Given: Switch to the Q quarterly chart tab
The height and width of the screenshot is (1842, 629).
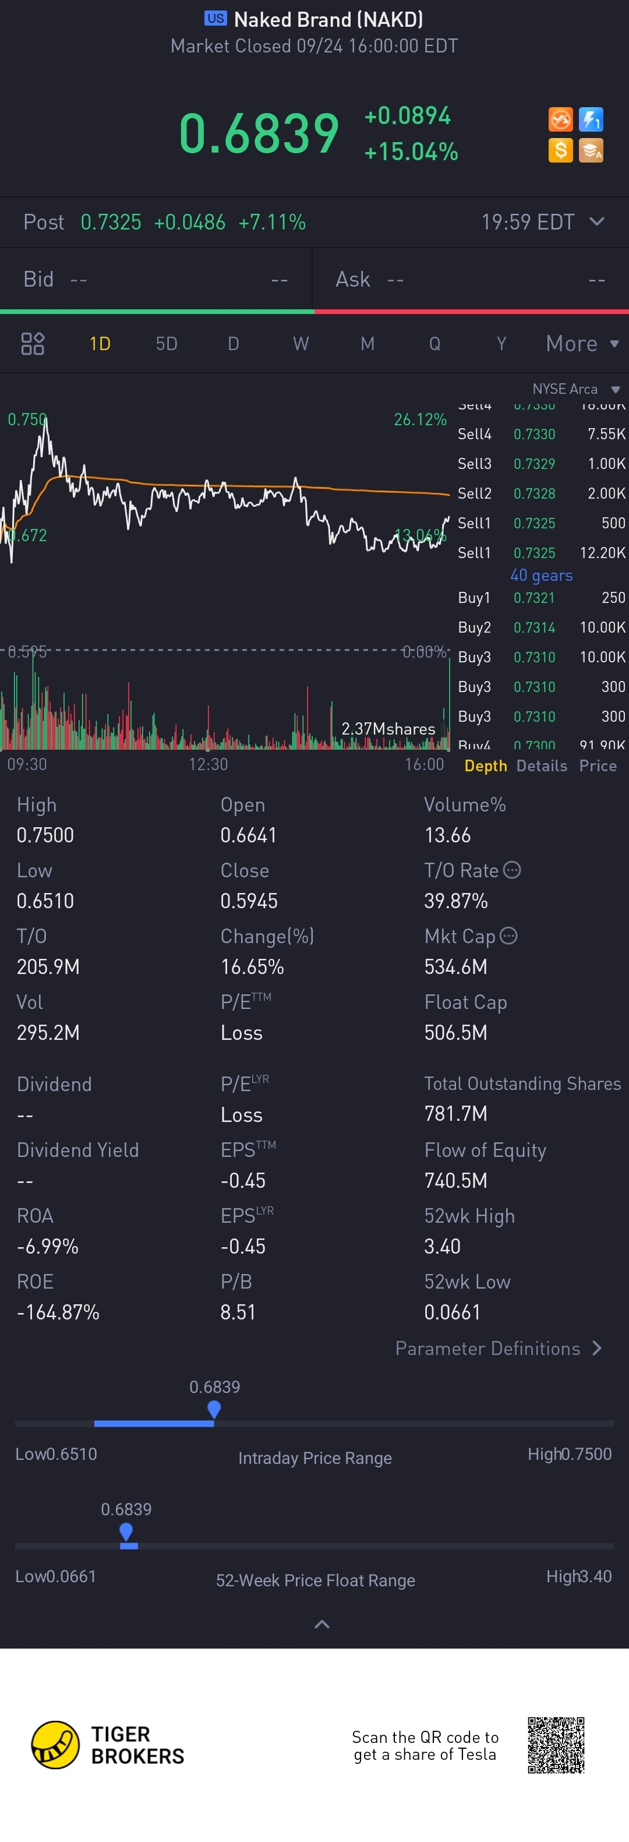Looking at the screenshot, I should pyautogui.click(x=434, y=344).
